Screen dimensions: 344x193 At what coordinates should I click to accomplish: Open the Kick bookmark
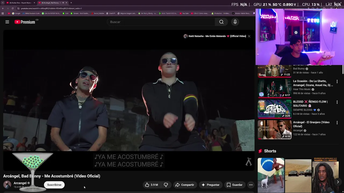click(66, 13)
